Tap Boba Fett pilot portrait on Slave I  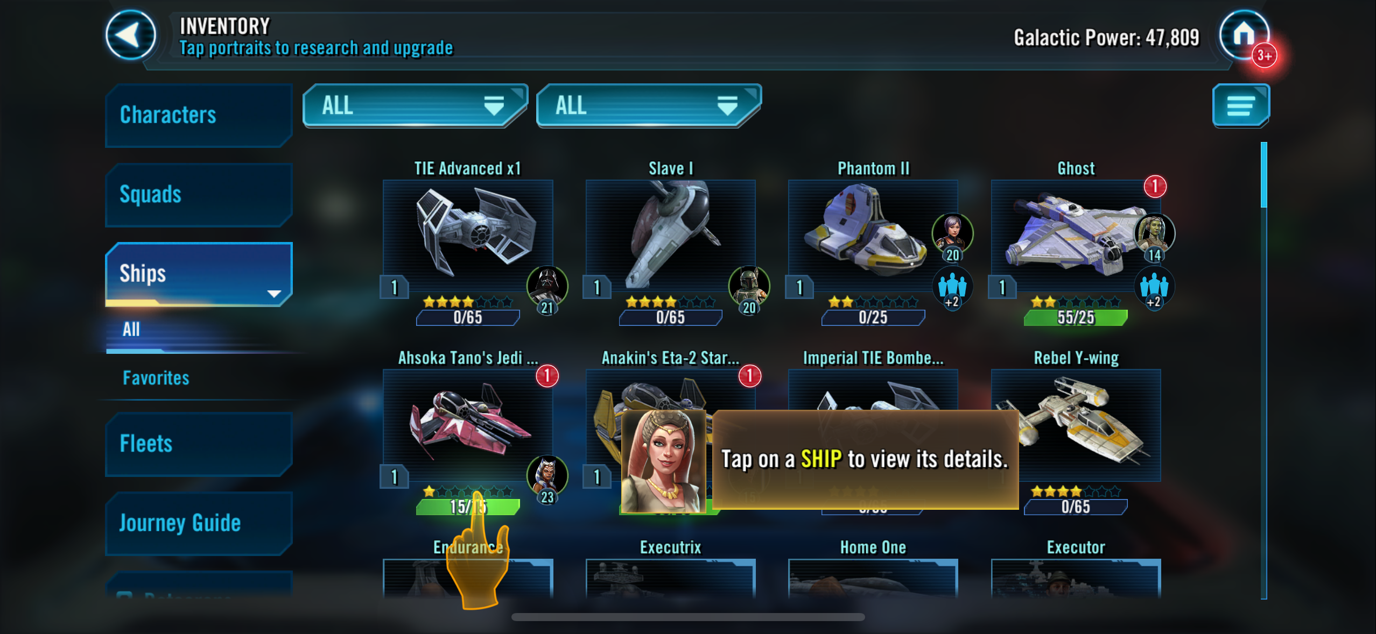749,286
